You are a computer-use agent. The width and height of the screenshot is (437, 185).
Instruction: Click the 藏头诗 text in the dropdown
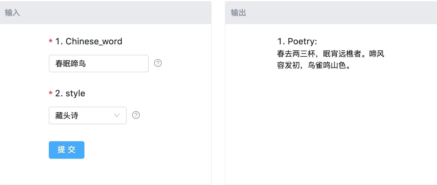pos(67,115)
